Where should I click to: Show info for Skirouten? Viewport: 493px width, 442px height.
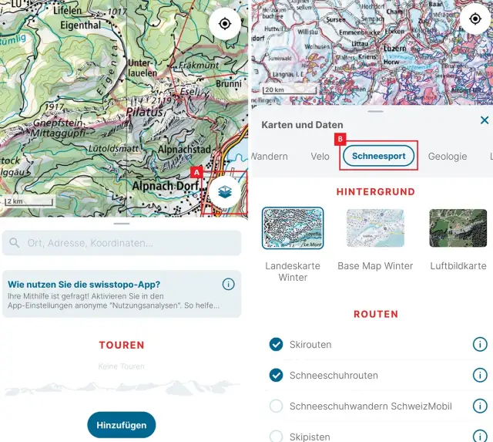point(480,344)
